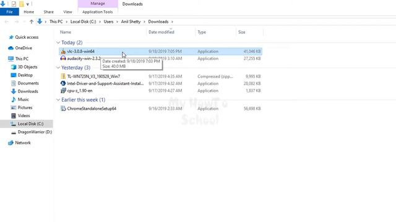The image size is (396, 222).
Task: Click the Back navigation arrow
Action: point(7,22)
